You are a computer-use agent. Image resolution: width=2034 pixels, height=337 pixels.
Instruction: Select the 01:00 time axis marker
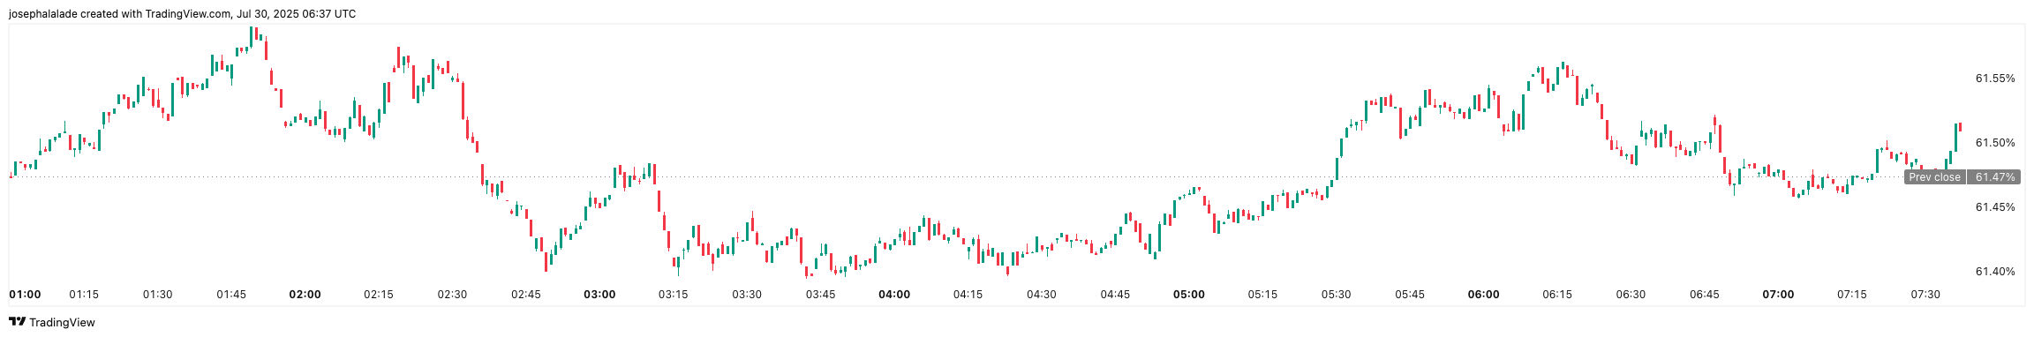[25, 294]
